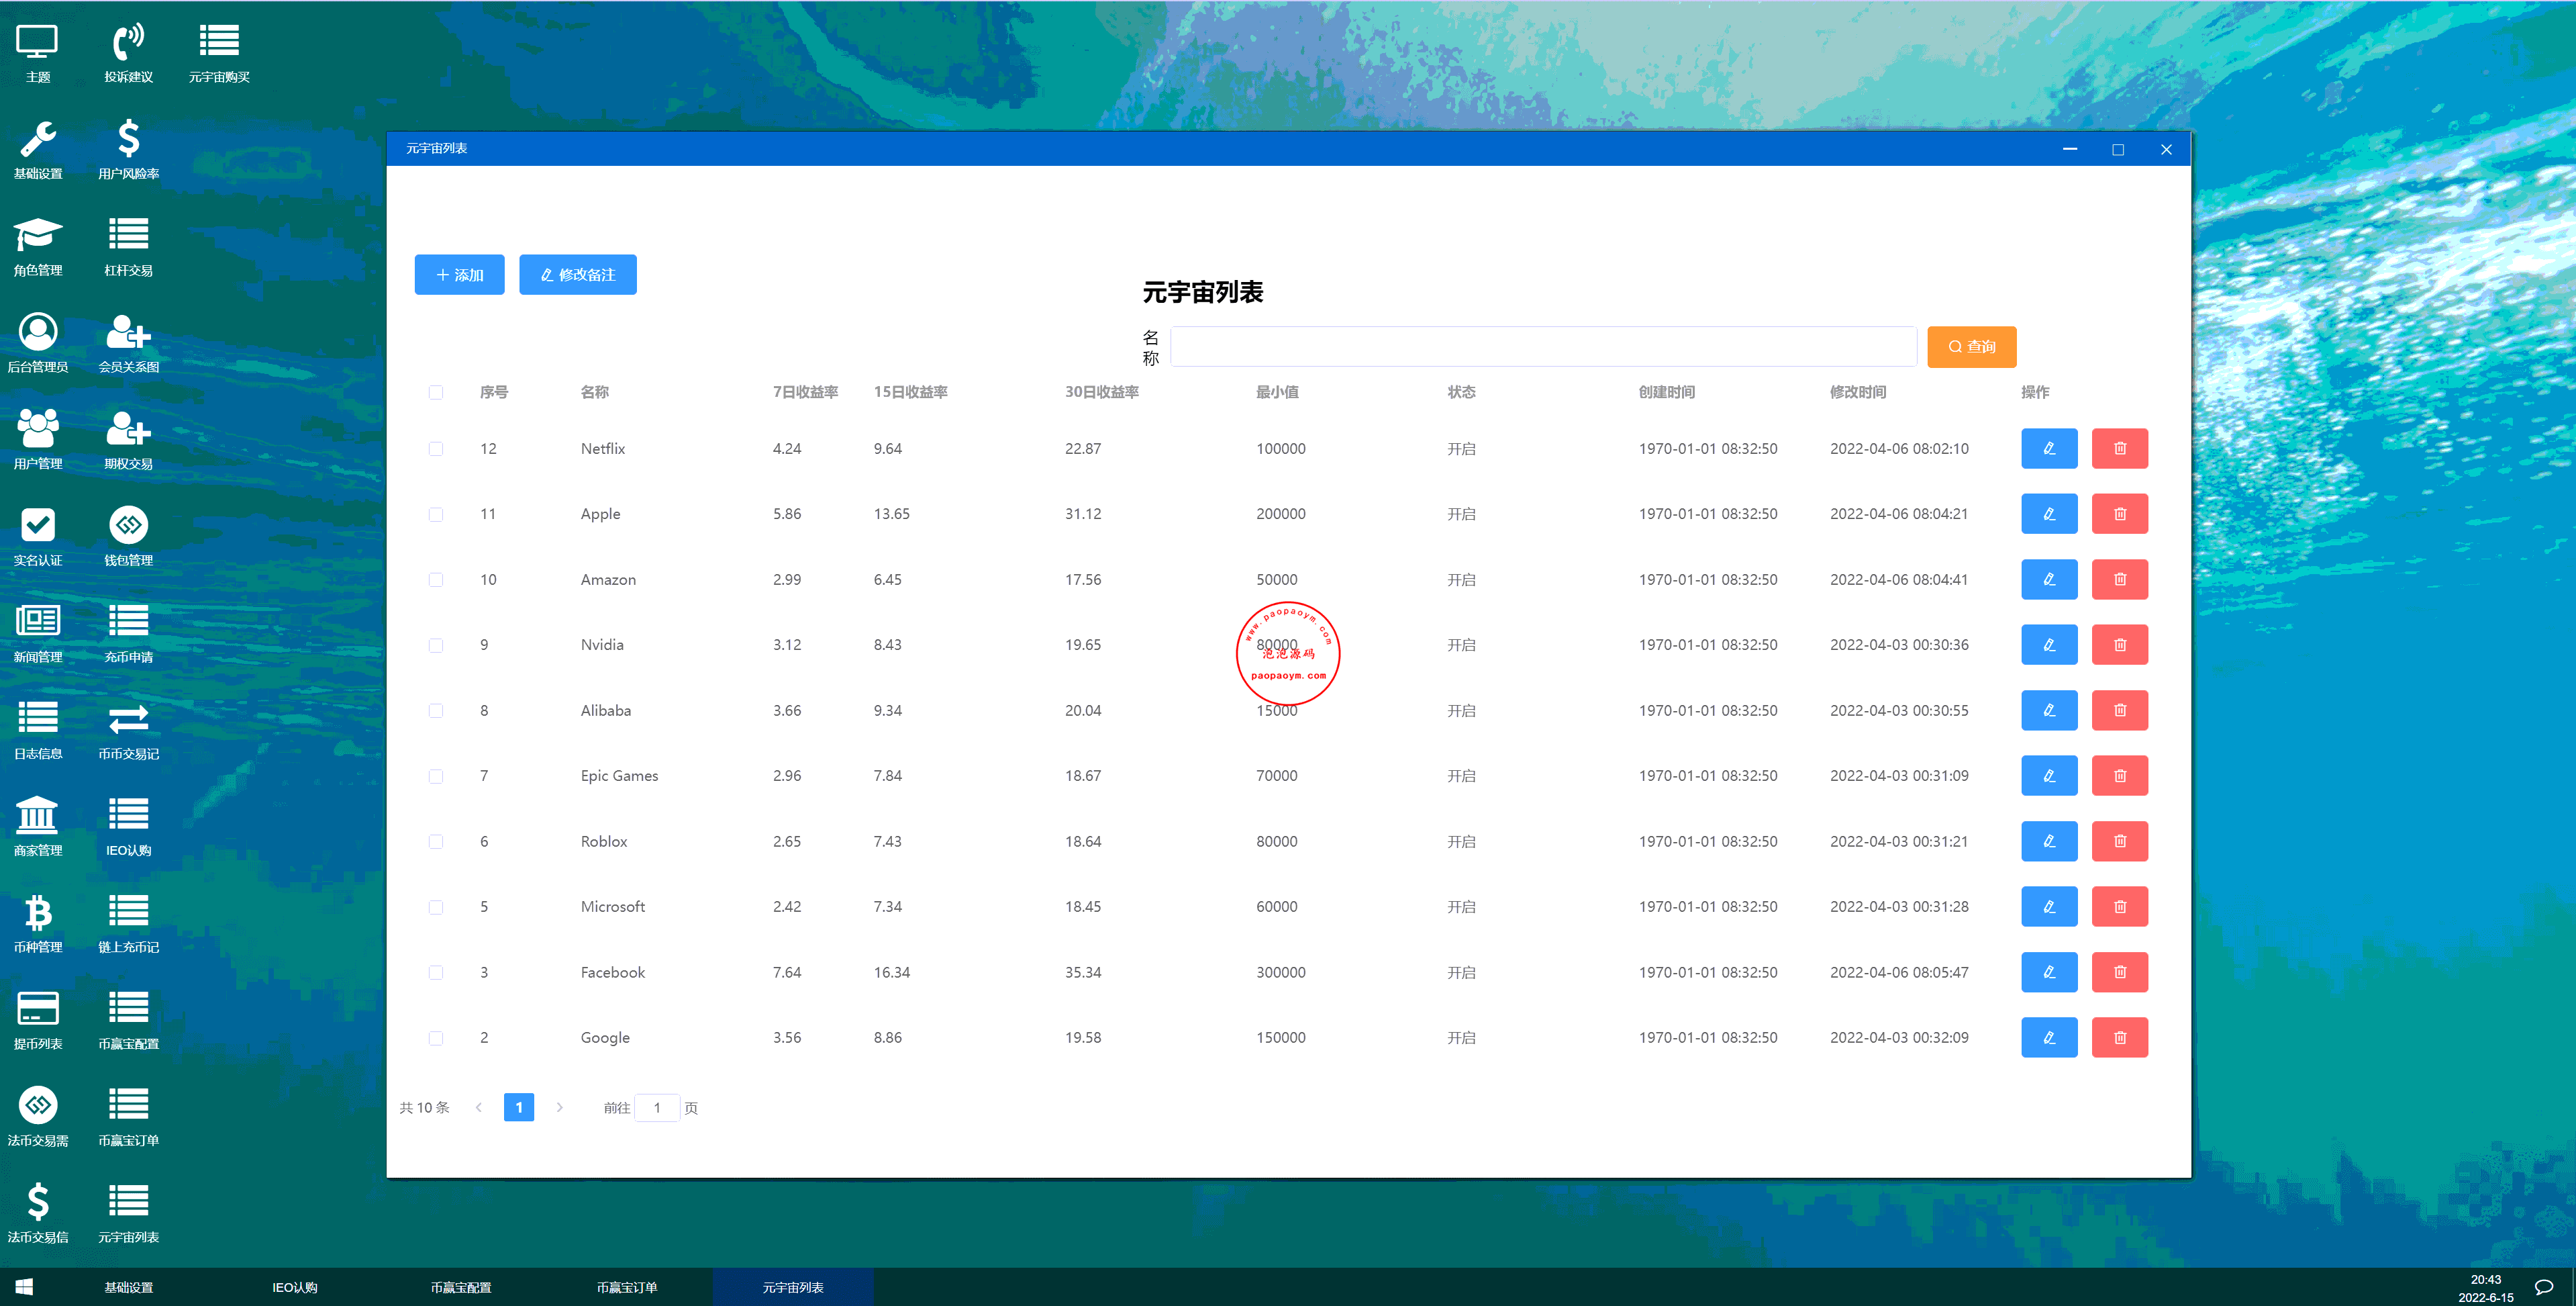Open the 基础设置 wrench icon
Image resolution: width=2576 pixels, height=1306 pixels.
click(38, 140)
